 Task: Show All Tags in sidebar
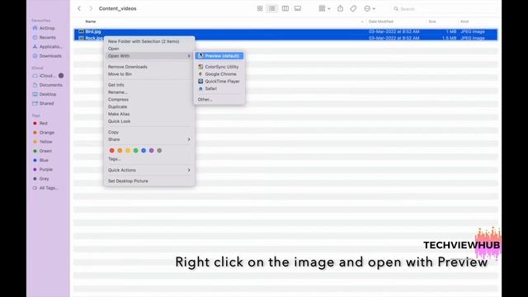(49, 188)
